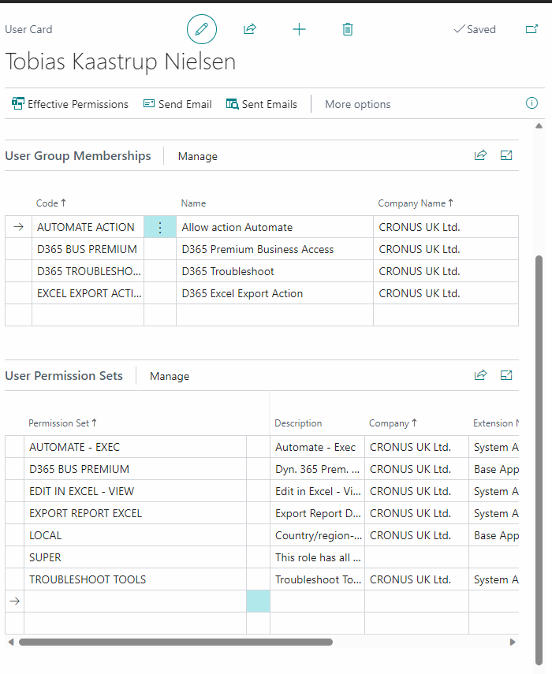Image resolution: width=552 pixels, height=674 pixels.
Task: Click the edit pencil icon
Action: [x=202, y=29]
